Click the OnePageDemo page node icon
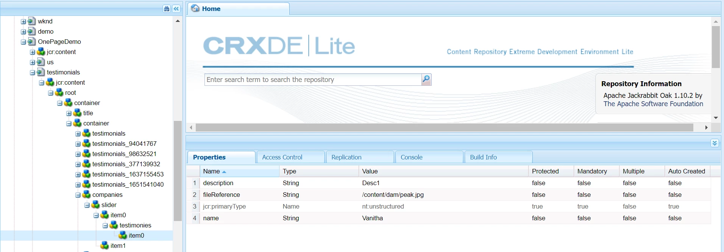The height and width of the screenshot is (252, 724). point(32,42)
